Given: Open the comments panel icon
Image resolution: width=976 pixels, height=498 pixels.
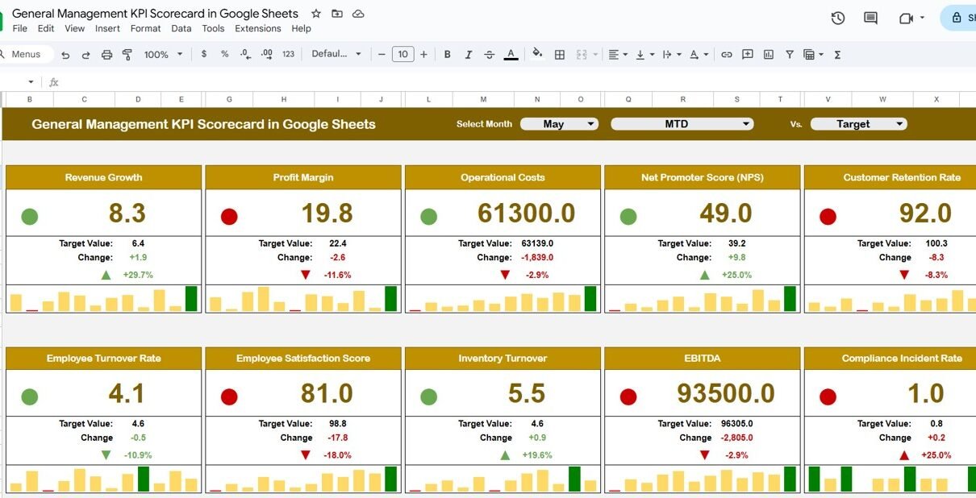Looking at the screenshot, I should 870,18.
